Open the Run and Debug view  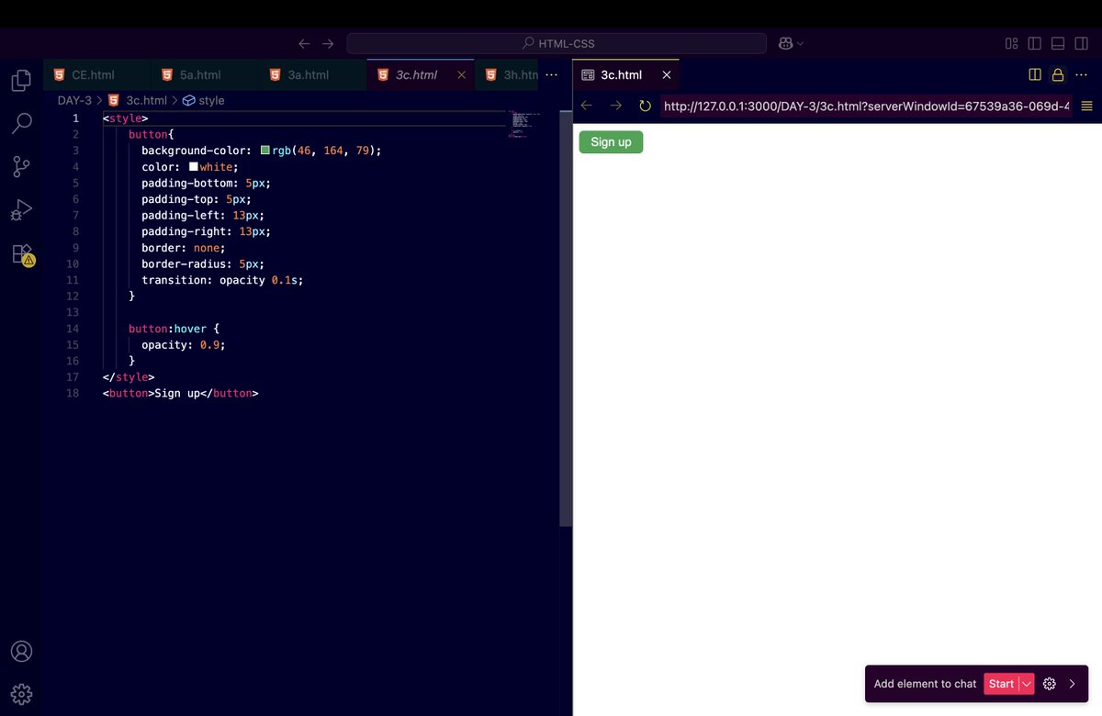[21, 210]
